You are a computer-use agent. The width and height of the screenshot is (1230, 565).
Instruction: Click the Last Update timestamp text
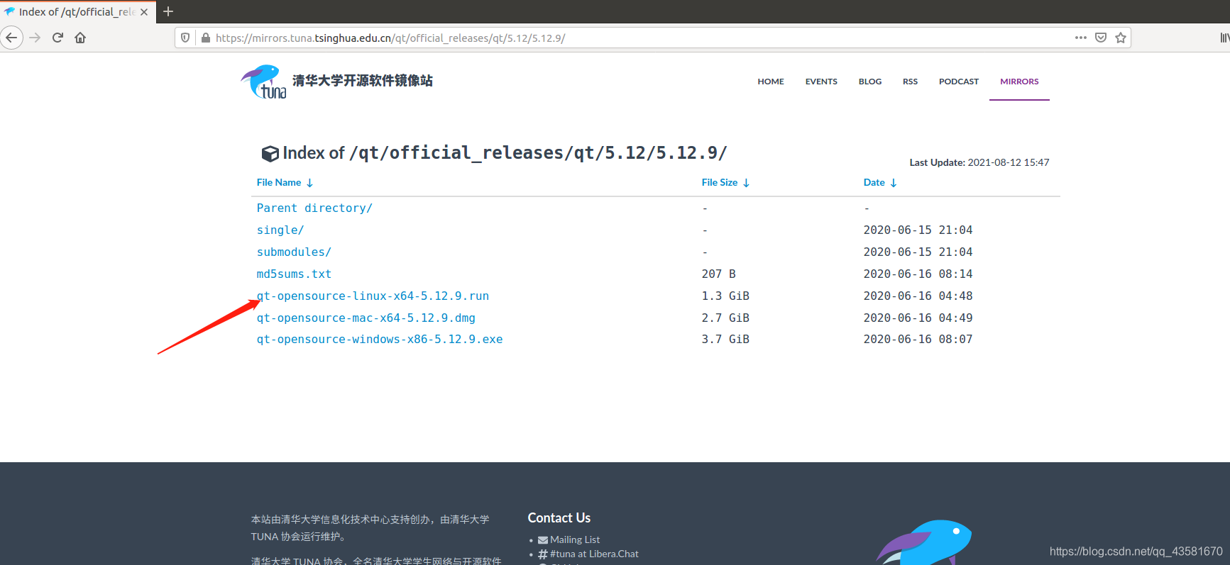click(979, 162)
